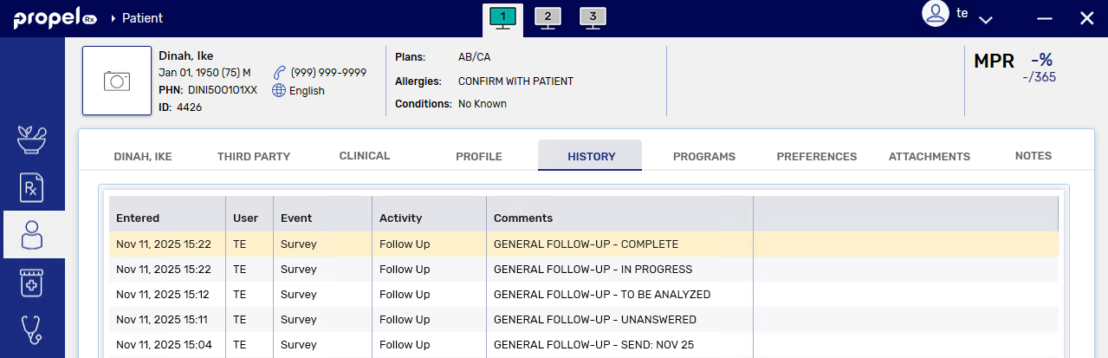
Task: Open the pill bottle drug icon
Action: [32, 282]
